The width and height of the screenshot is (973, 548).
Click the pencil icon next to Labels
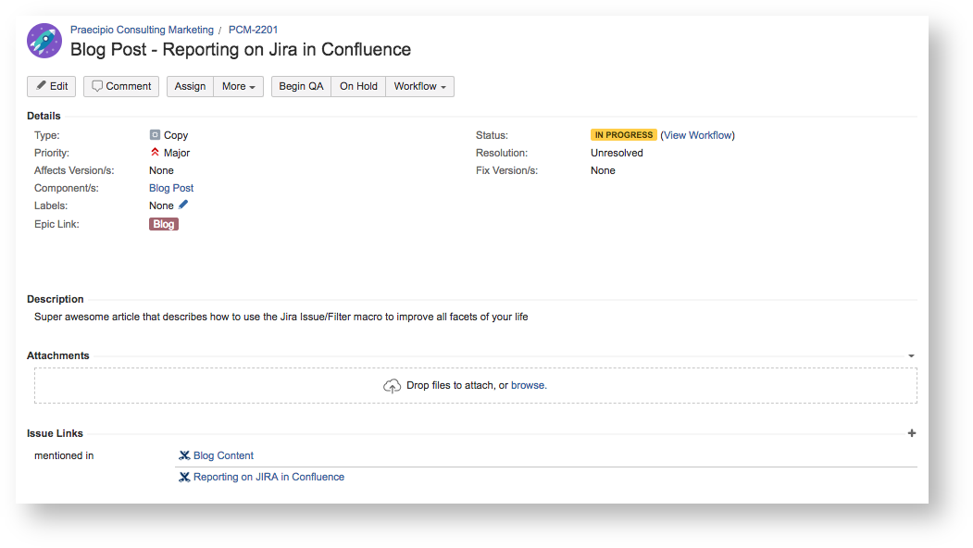[x=183, y=205]
